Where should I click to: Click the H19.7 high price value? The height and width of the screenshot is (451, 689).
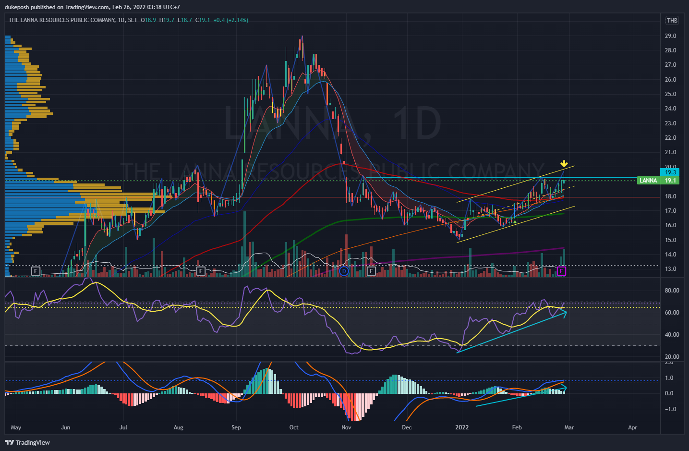coord(167,20)
